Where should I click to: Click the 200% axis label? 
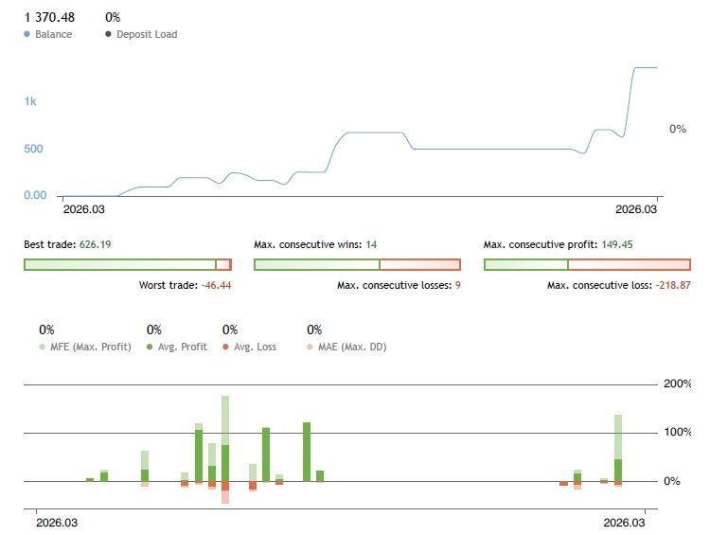tap(678, 383)
